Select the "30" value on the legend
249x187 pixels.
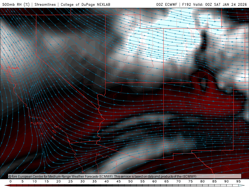click(x=82, y=181)
